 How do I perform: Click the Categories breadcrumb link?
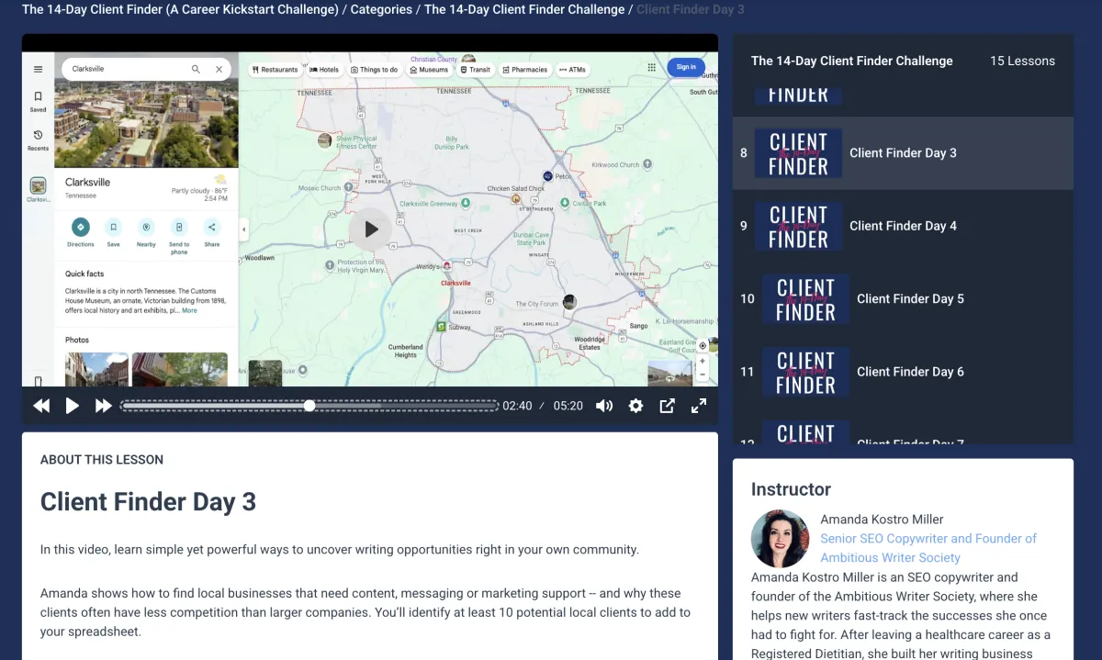coord(381,9)
